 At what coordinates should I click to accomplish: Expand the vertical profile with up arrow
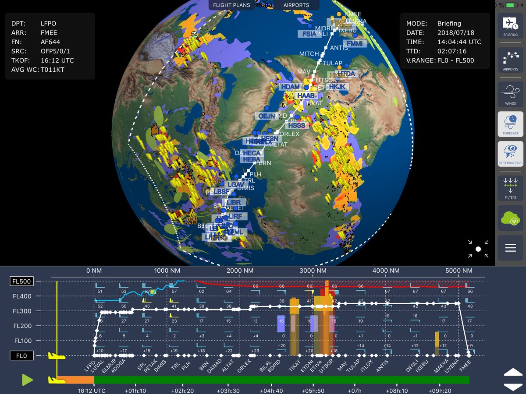(x=512, y=373)
